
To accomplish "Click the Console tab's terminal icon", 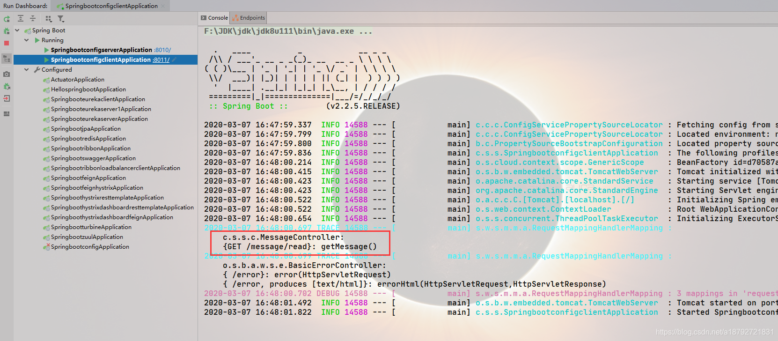I will pyautogui.click(x=204, y=18).
